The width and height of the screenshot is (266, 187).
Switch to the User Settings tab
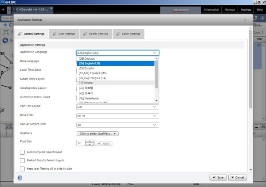(64, 34)
